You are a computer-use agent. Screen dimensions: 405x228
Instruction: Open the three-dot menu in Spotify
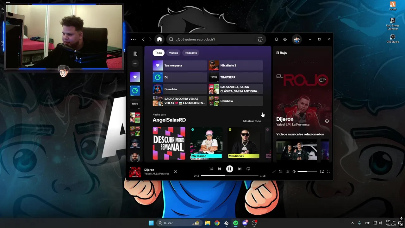pyautogui.click(x=133, y=39)
